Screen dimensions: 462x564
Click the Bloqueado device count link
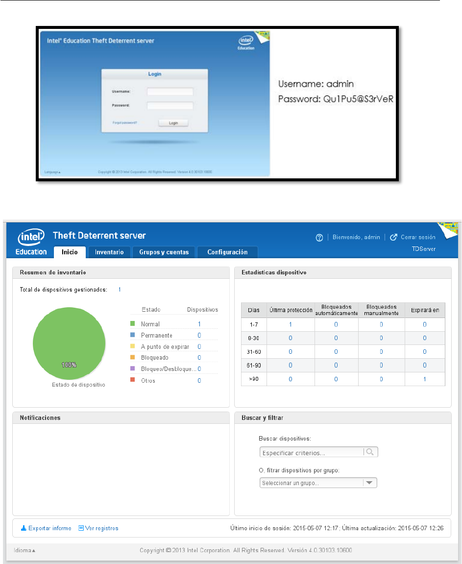click(199, 358)
